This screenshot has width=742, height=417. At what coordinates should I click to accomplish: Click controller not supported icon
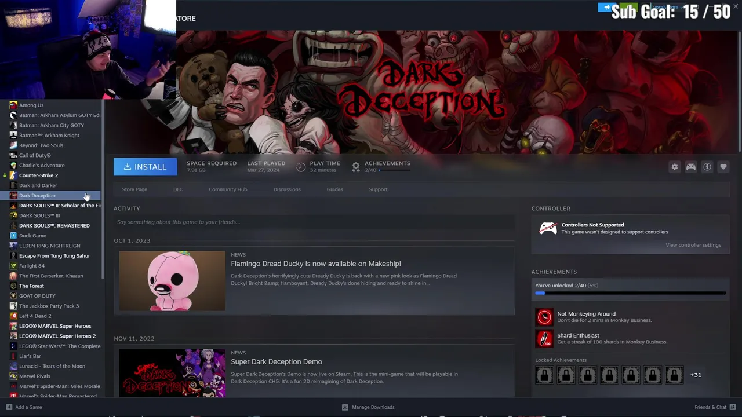548,228
